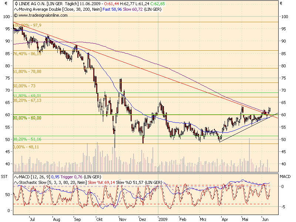Click the Dez month label on time axis
Viewport: 296px width, 222px height.
click(x=142, y=219)
